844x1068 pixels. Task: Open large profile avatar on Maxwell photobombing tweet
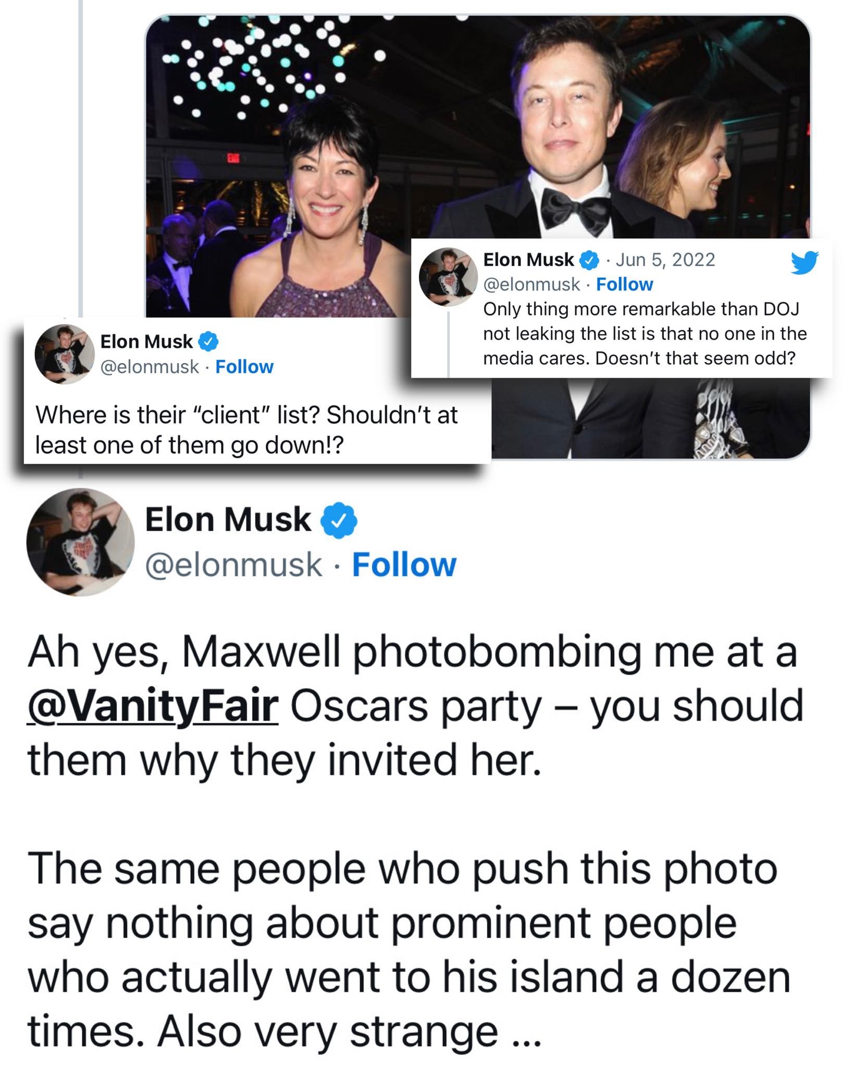coord(81,542)
